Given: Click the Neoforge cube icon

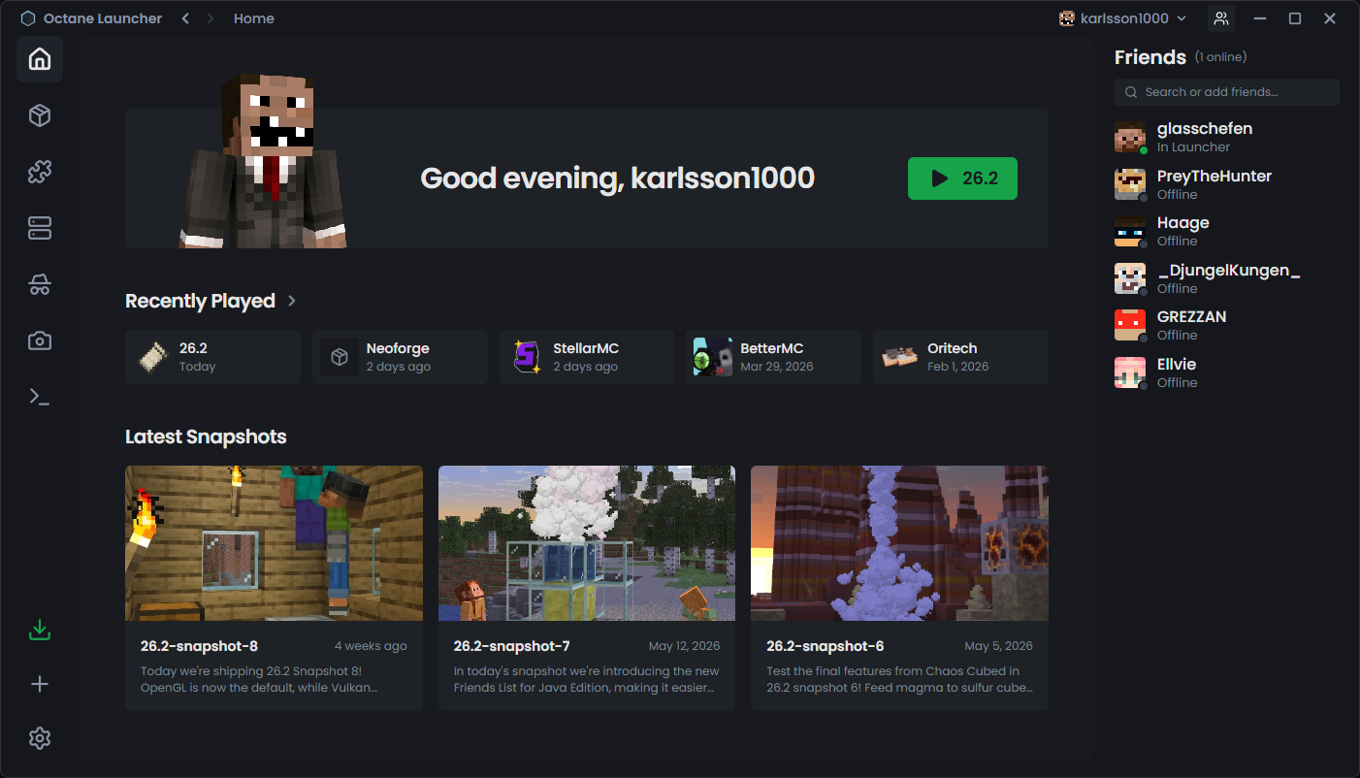Looking at the screenshot, I should coord(340,357).
